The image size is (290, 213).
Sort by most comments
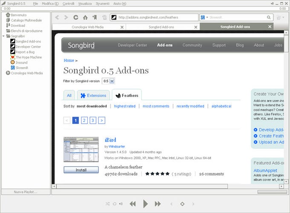[156, 106]
